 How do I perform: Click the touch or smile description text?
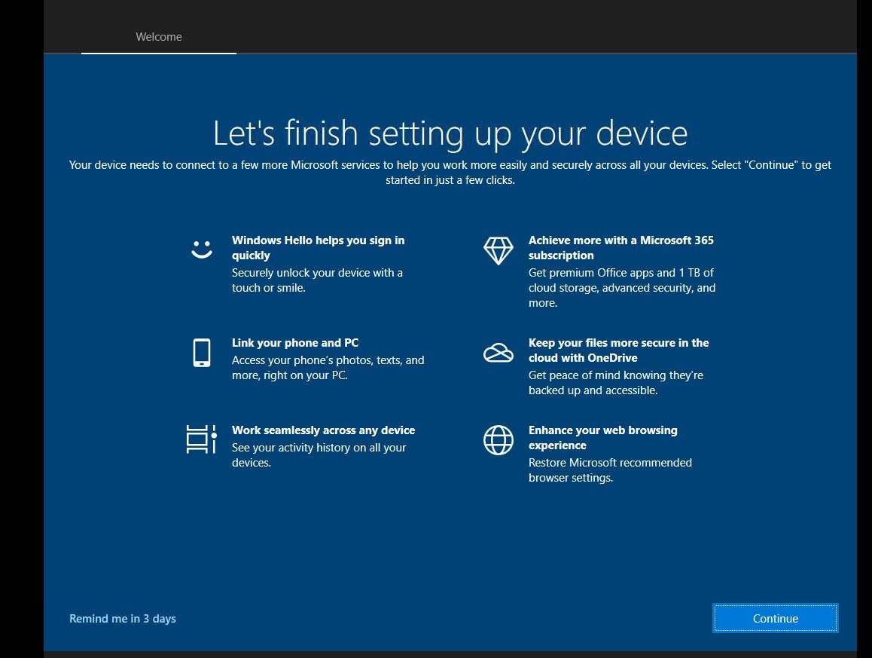(x=317, y=280)
